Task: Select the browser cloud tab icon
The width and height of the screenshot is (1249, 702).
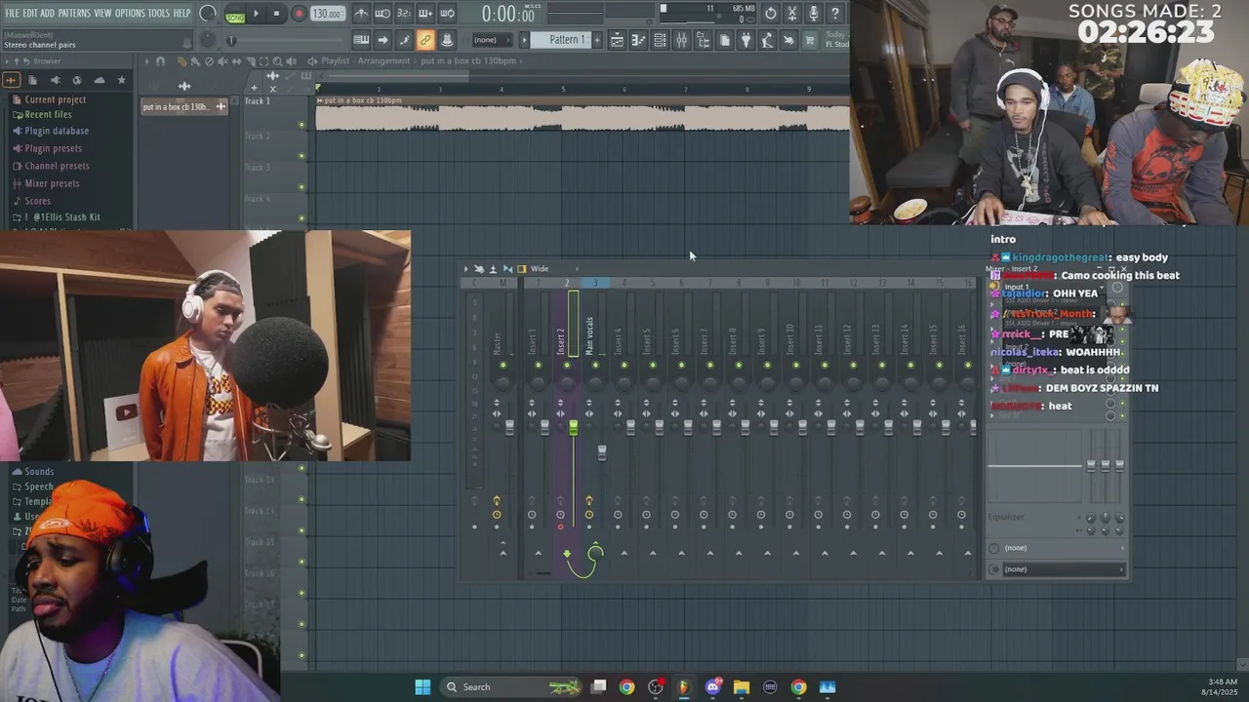Action: [x=100, y=80]
